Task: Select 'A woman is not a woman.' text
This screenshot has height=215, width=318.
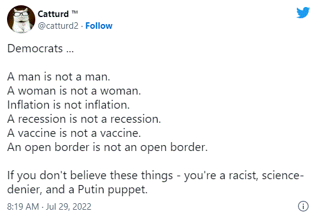Action: click(x=74, y=91)
